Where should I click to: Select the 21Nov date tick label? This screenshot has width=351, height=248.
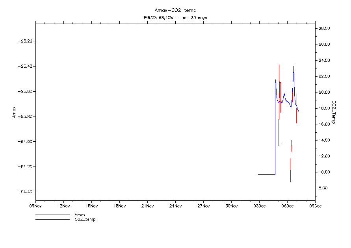[x=147, y=205]
